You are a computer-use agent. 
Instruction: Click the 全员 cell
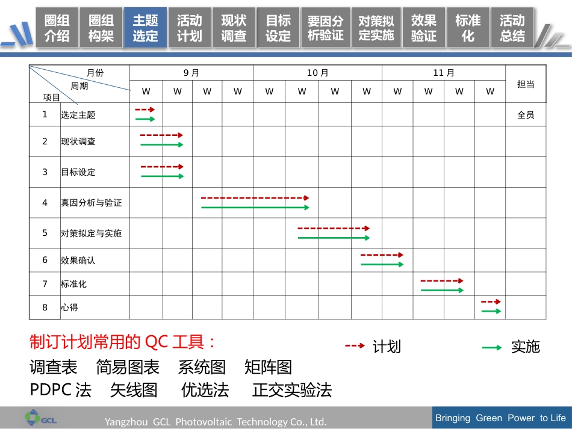(526, 115)
